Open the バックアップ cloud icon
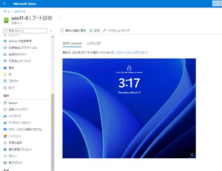 (x=5, y=116)
